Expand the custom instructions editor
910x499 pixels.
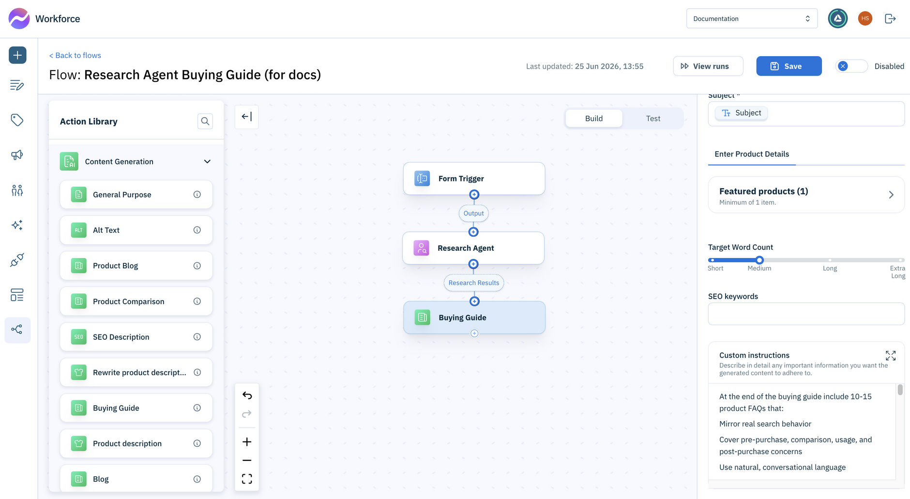[891, 356]
